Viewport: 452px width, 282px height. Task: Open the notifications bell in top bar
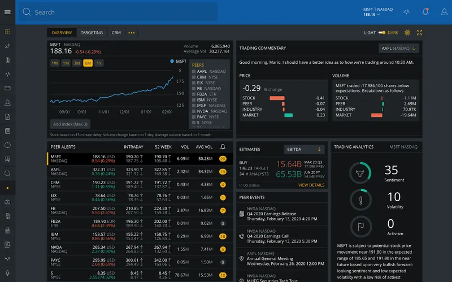425,12
